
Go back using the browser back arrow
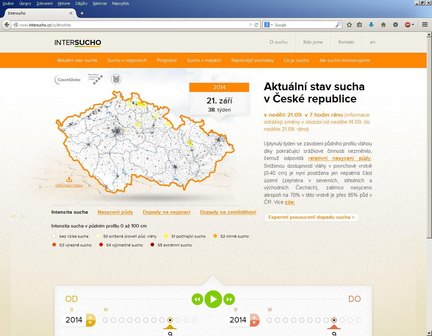coord(7,25)
